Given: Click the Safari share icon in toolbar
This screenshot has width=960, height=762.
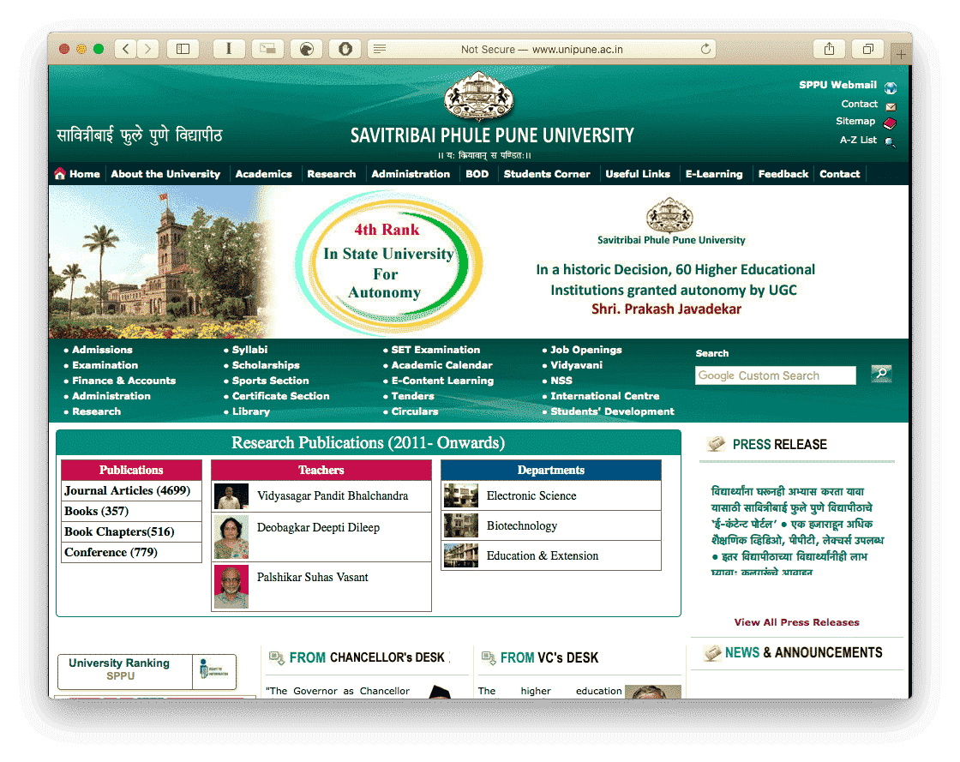Looking at the screenshot, I should click(828, 49).
